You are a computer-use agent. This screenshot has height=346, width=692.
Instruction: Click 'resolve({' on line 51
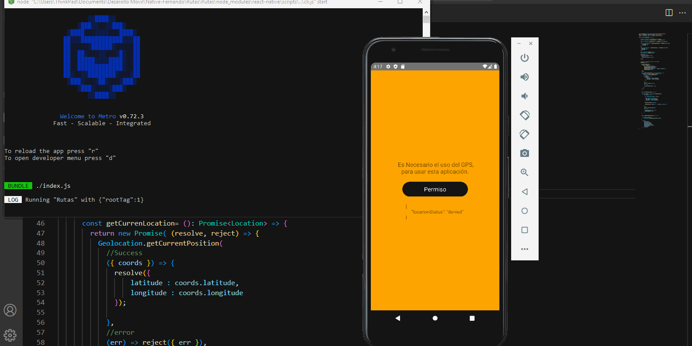click(x=132, y=273)
